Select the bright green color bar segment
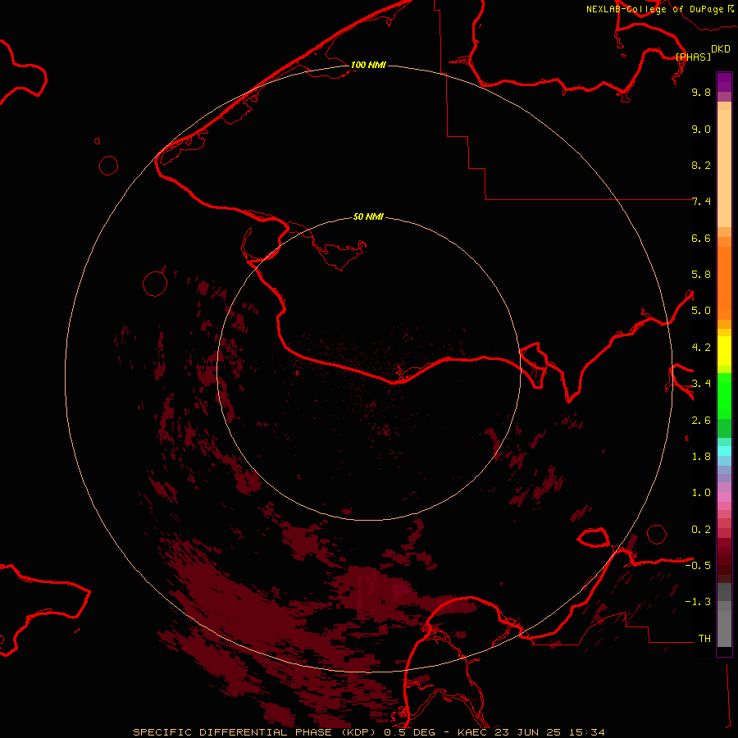 coord(724,396)
